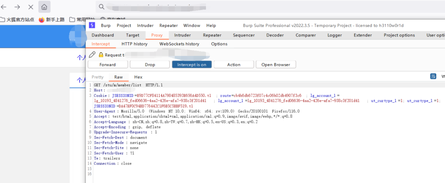Screen dimensions: 445x183
Task: Open the 新手上路 Firefox bookmark
Action: point(52,19)
